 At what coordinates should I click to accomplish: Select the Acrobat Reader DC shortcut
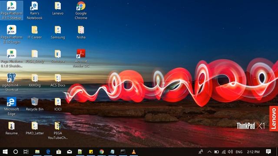click(81, 58)
